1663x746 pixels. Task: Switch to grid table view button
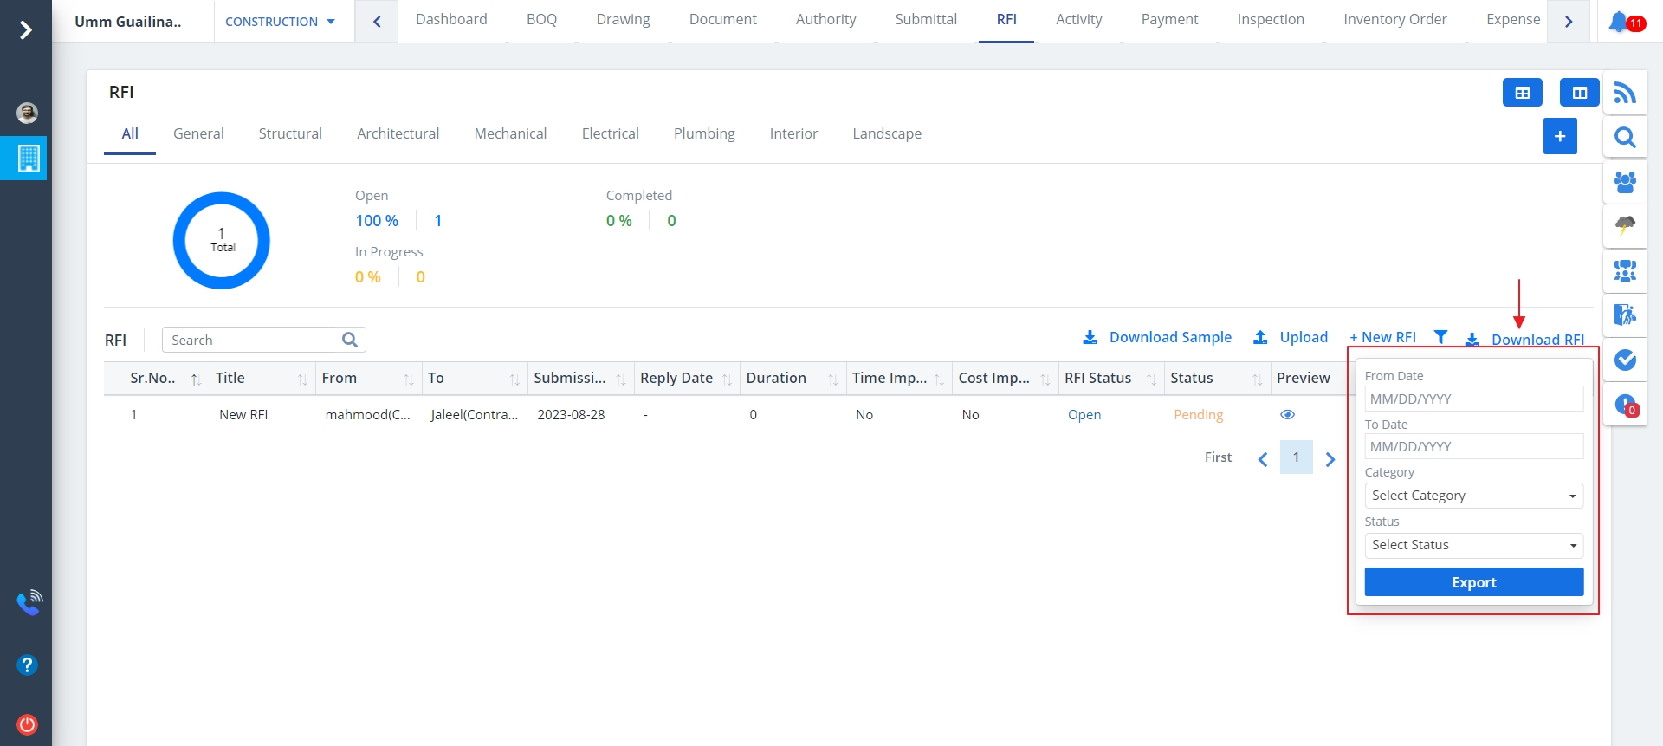(1522, 93)
